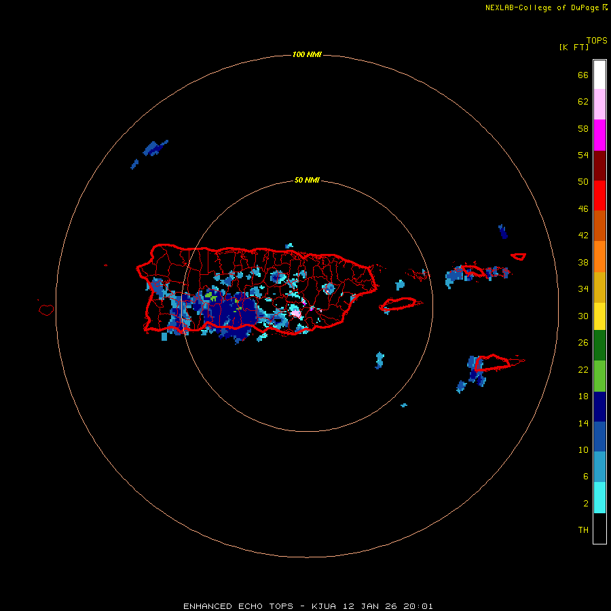Pick the magenta color swatch in legend

click(x=599, y=135)
